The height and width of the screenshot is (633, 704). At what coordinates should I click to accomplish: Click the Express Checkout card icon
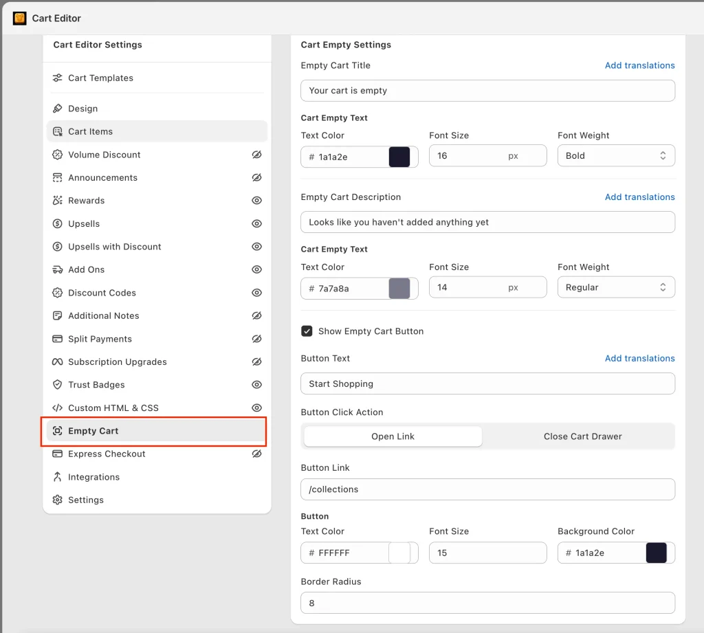tap(58, 454)
